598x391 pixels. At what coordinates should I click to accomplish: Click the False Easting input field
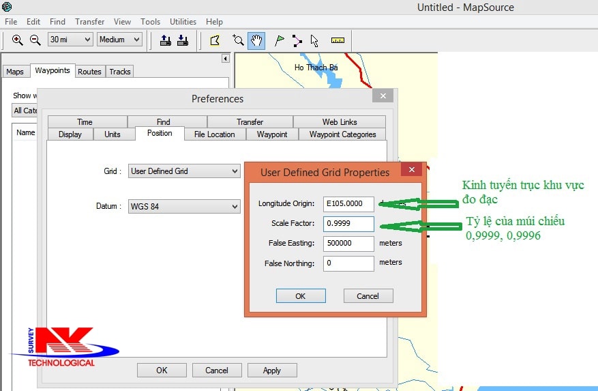pos(348,243)
